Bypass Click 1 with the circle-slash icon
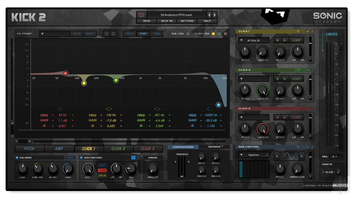The height and width of the screenshot is (198, 353). tap(303, 32)
